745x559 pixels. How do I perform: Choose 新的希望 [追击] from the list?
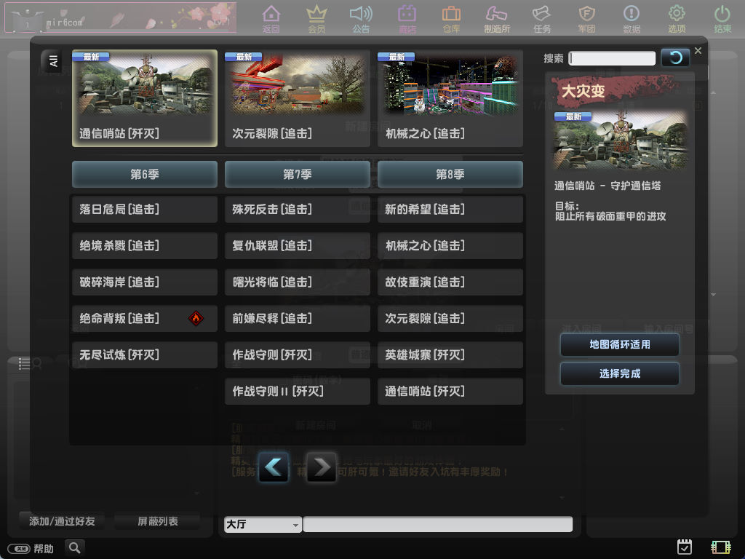[x=450, y=209]
